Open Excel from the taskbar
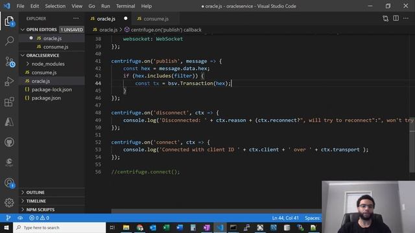The width and height of the screenshot is (415, 233). [166, 227]
